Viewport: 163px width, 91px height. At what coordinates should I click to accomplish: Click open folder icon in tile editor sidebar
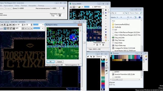pyautogui.click(x=106, y=60)
